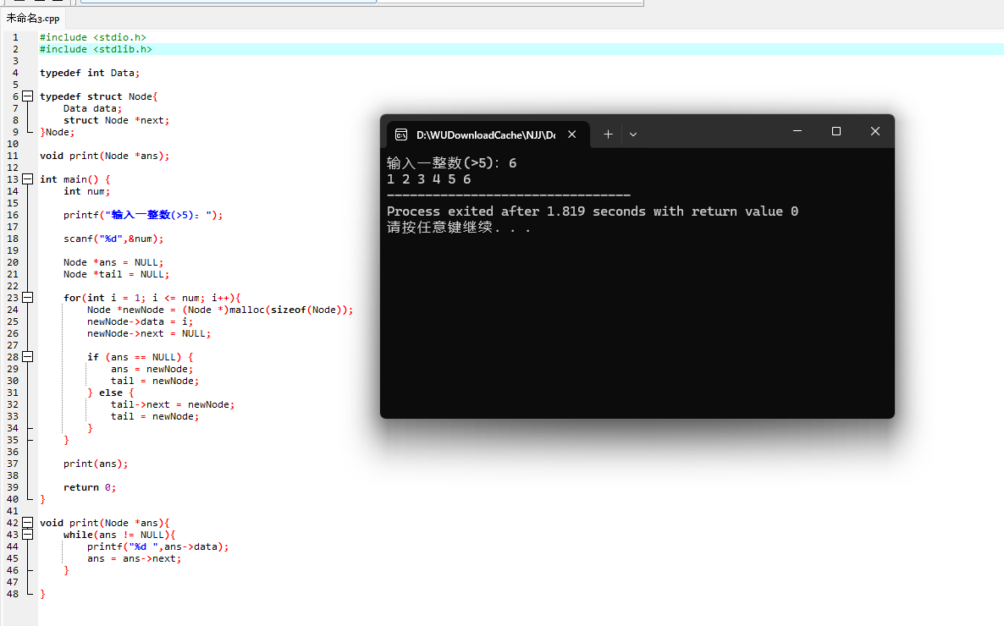Image resolution: width=1004 pixels, height=626 pixels.
Task: Click the scanf("%d",&num); line
Action: (113, 239)
